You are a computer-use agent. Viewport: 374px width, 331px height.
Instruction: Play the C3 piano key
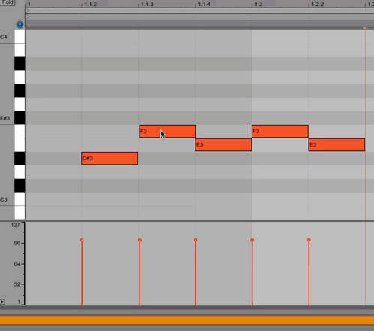click(x=20, y=199)
